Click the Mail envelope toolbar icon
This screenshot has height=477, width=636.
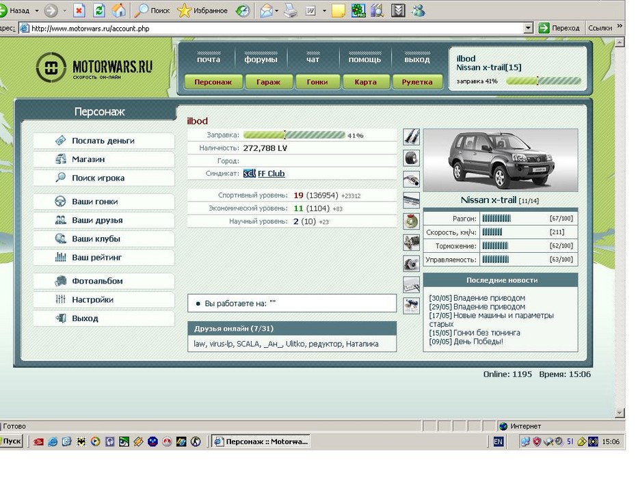click(x=267, y=10)
